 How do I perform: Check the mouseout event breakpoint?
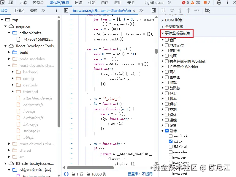pos(170,173)
